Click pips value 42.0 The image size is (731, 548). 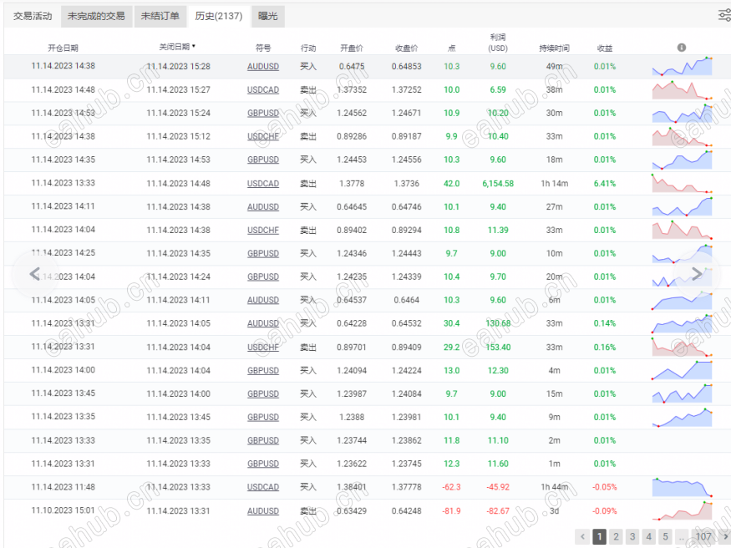(451, 184)
